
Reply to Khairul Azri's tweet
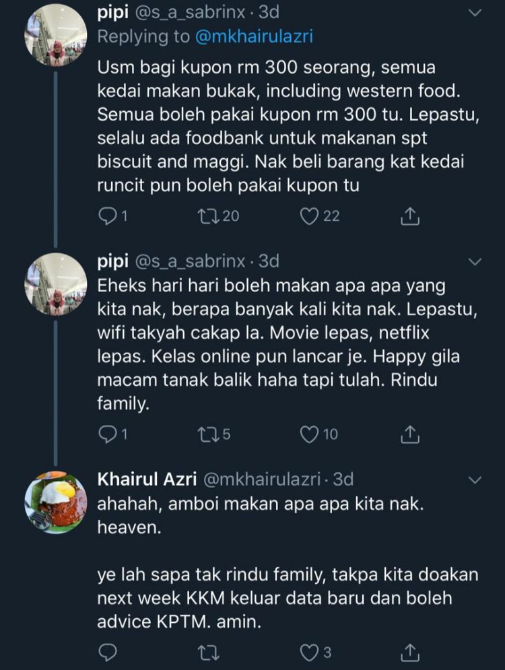(x=106, y=650)
